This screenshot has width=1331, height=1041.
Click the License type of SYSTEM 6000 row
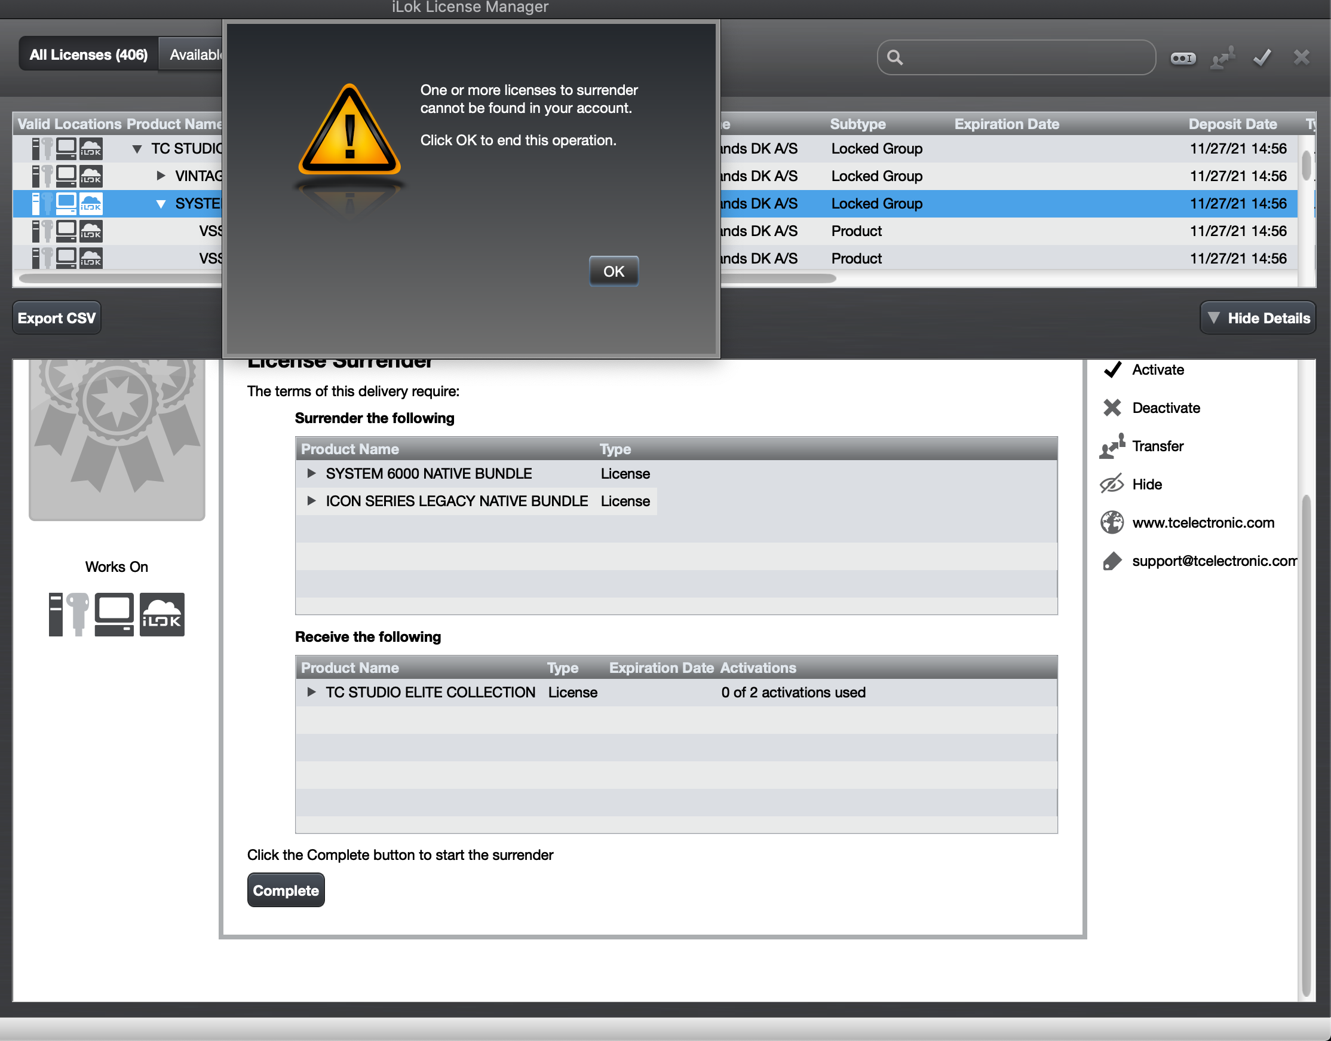[x=625, y=473]
